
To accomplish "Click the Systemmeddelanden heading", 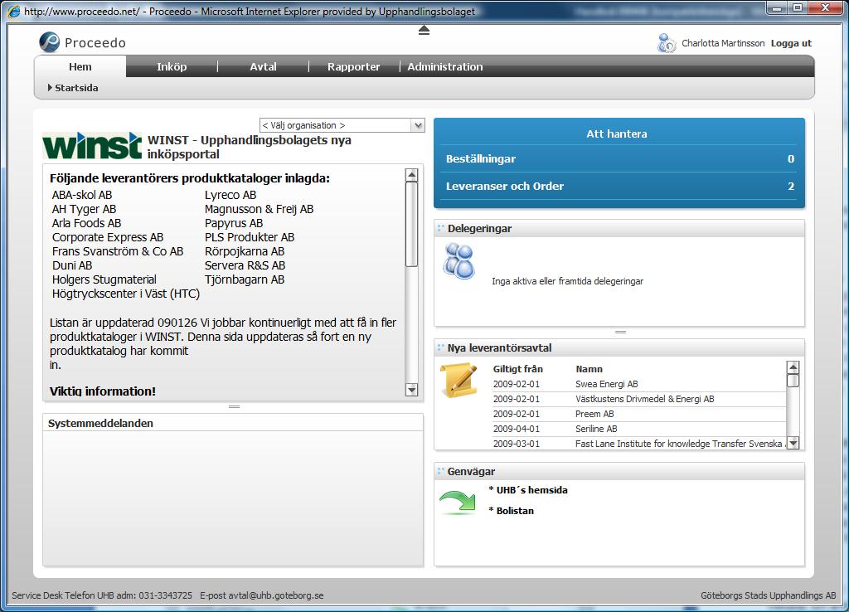I will pos(100,423).
